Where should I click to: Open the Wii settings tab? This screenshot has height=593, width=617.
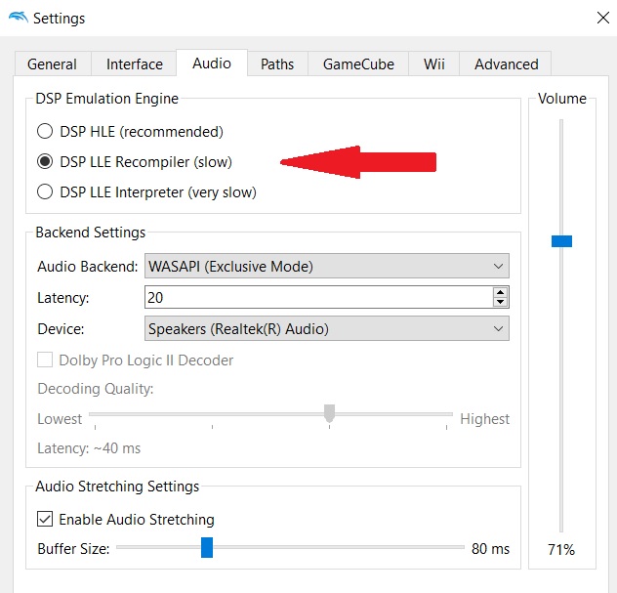point(434,64)
